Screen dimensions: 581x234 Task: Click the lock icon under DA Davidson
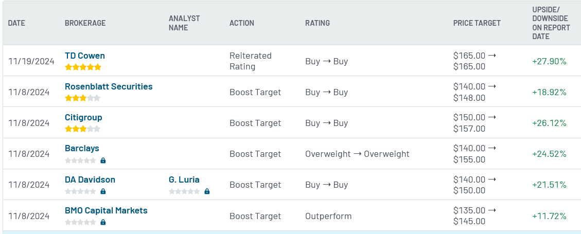tap(103, 191)
